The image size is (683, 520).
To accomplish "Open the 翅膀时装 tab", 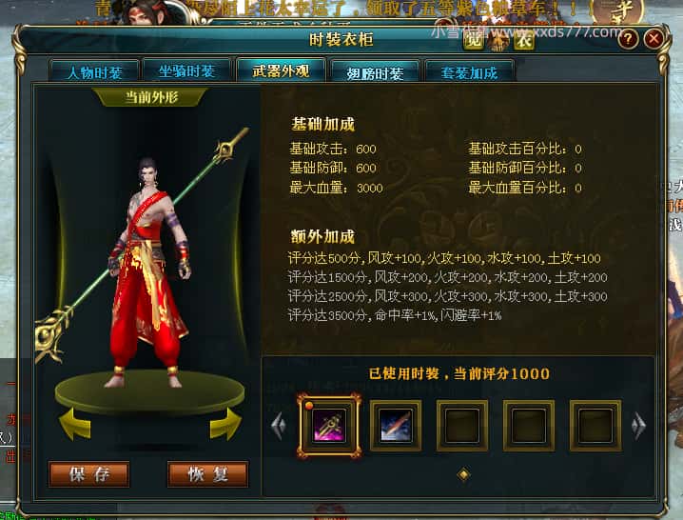I will (x=375, y=72).
